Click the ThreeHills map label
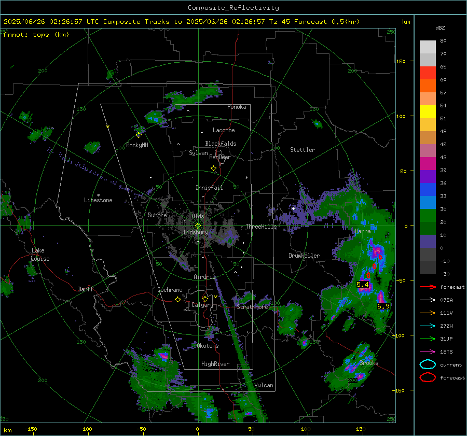 [261, 227]
